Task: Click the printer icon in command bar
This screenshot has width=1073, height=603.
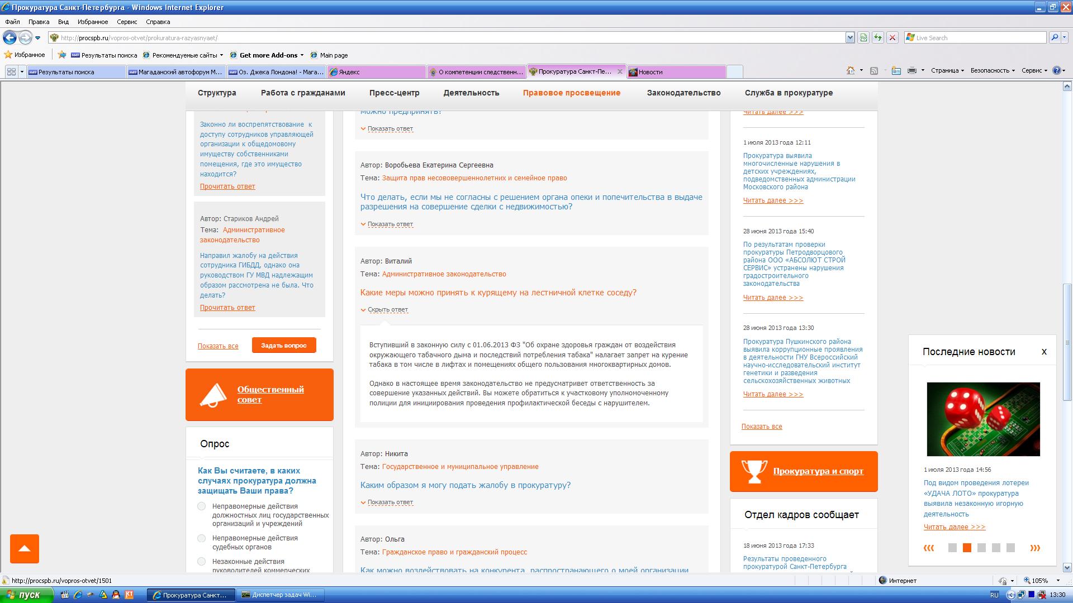Action: 912,70
